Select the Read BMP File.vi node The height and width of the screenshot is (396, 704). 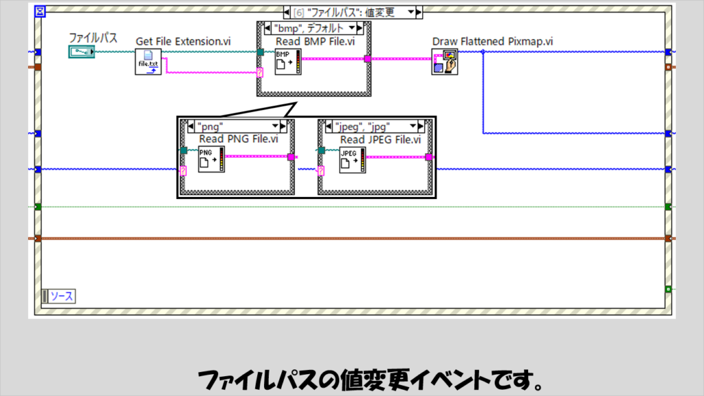(x=283, y=65)
